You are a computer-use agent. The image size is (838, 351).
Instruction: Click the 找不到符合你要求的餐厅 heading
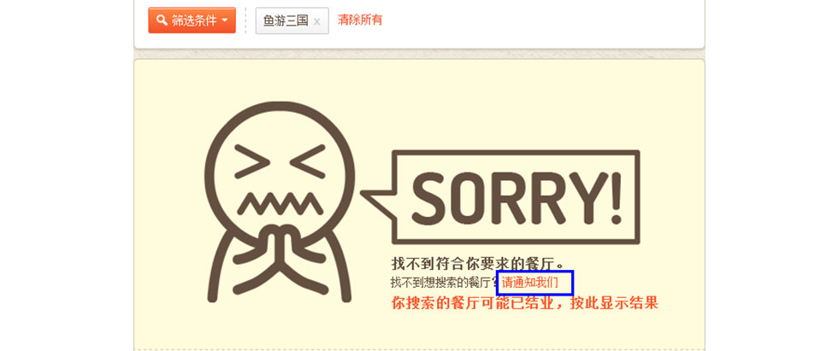coord(478,264)
